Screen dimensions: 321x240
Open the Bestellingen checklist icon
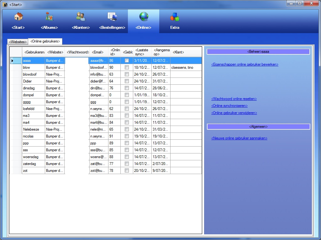coord(113,17)
